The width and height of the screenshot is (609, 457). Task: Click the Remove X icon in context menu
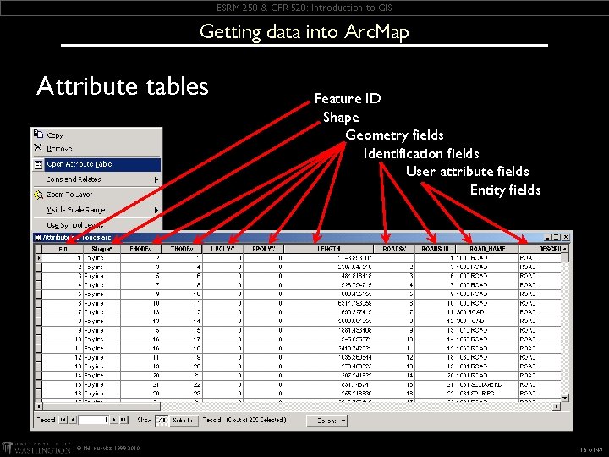coord(38,147)
